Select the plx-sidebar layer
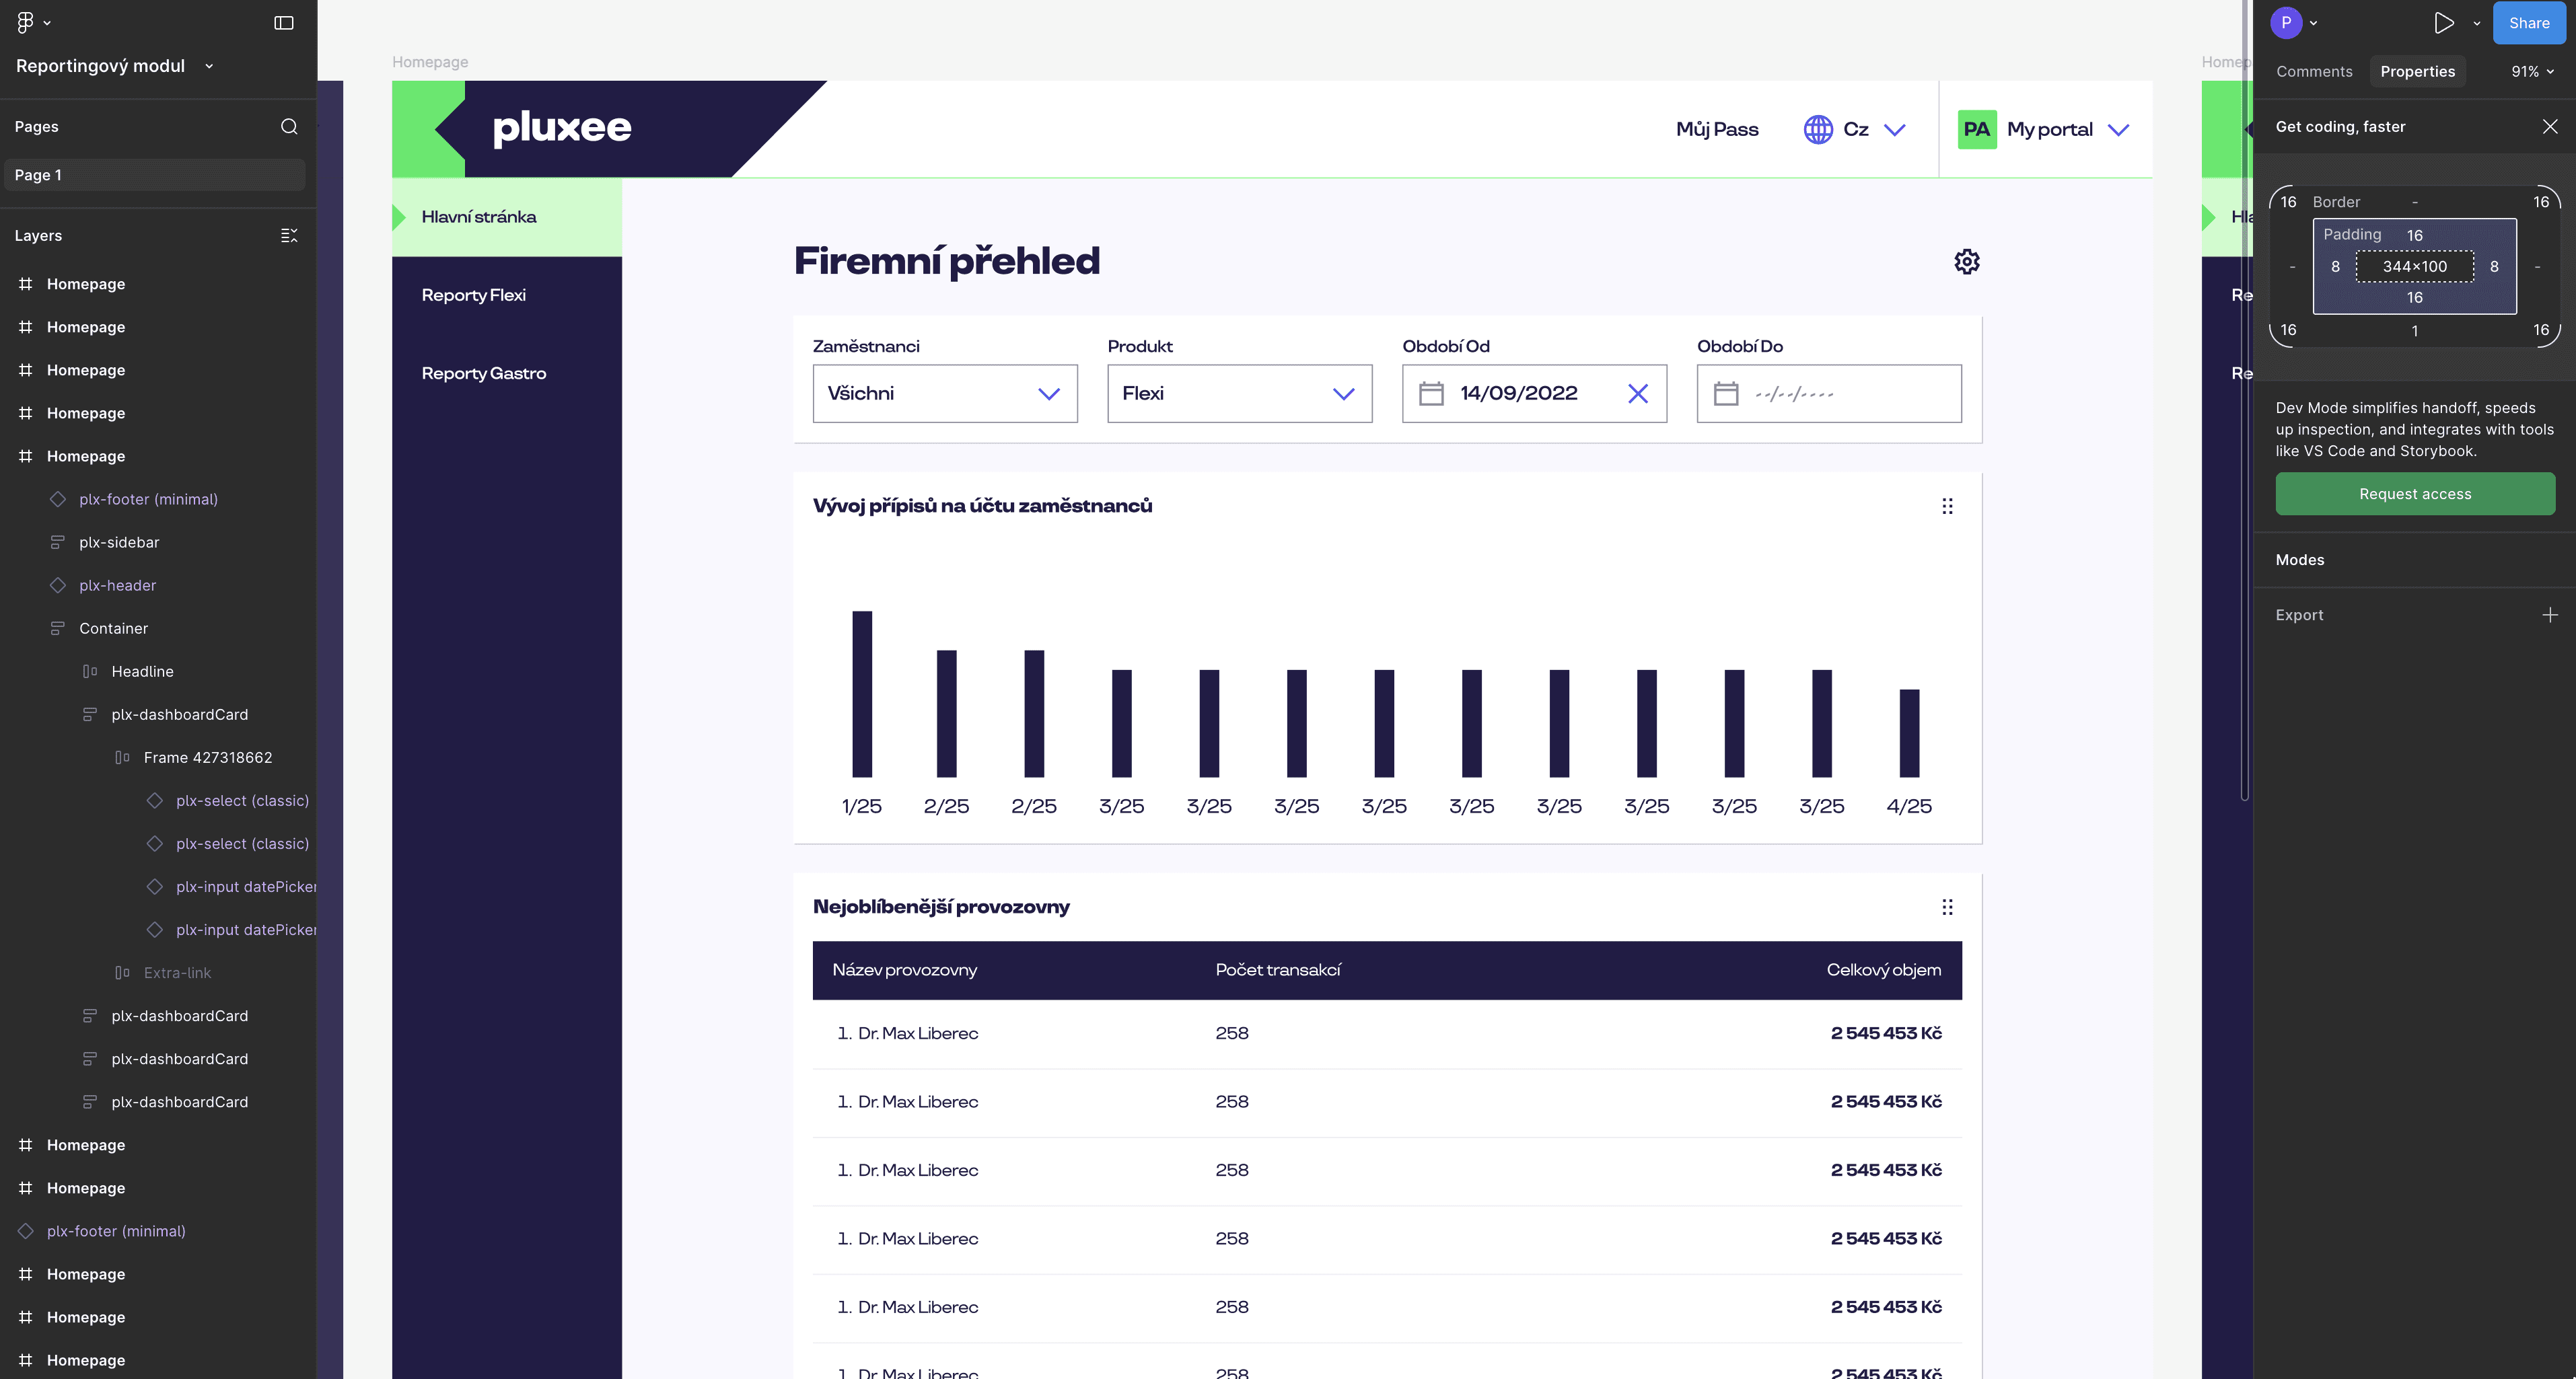2576x1379 pixels. [119, 543]
